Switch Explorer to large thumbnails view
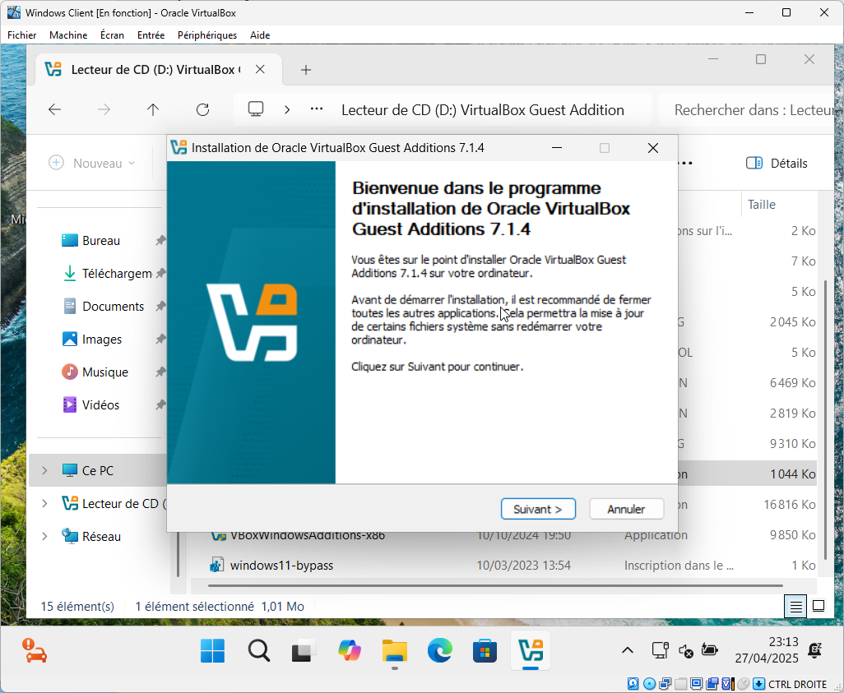Screen dimensions: 844x693 coord(818,607)
